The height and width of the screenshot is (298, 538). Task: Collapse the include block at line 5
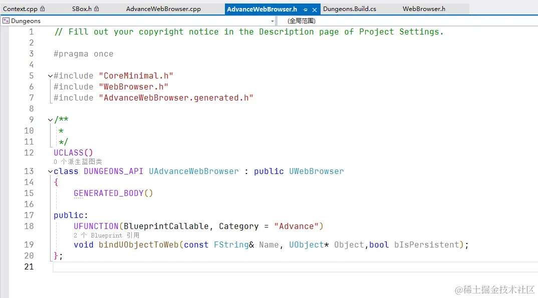(x=49, y=75)
